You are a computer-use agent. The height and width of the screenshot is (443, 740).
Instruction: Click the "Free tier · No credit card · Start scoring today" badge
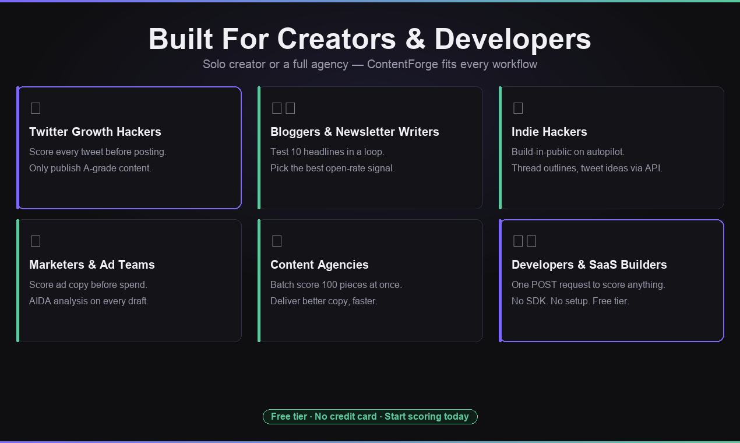tap(370, 416)
